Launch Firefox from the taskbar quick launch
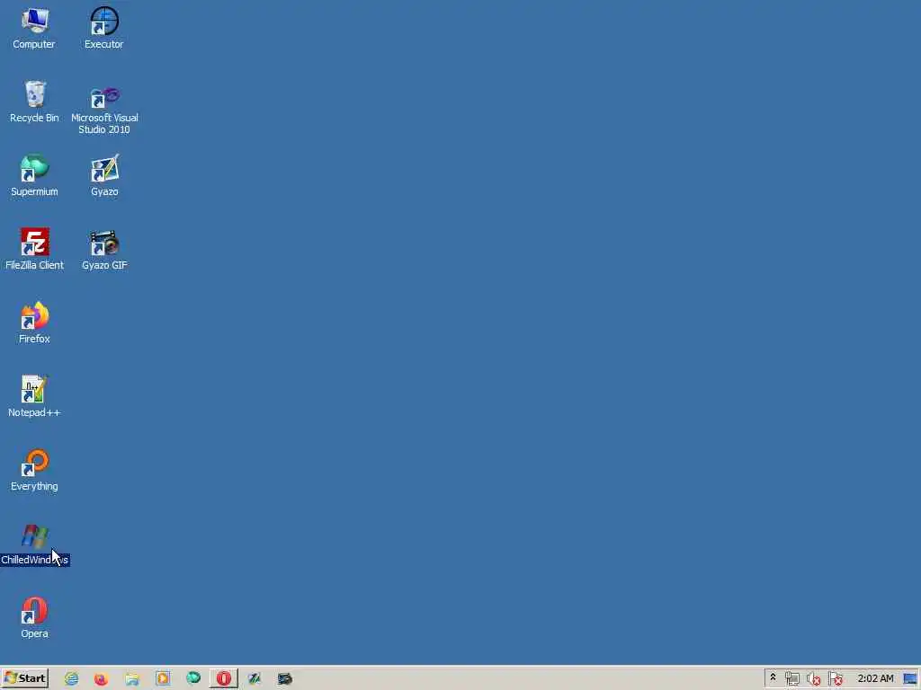Image resolution: width=921 pixels, height=690 pixels. point(101,679)
